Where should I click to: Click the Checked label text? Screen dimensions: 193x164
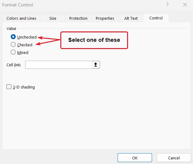point(25,45)
